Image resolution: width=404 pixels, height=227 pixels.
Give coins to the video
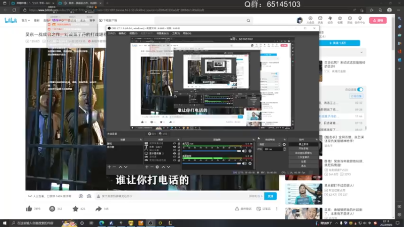(52, 209)
